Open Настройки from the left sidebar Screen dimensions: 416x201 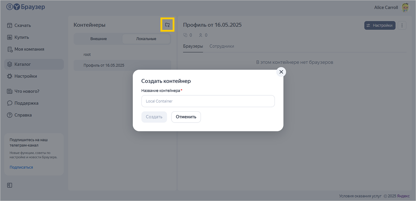tap(26, 76)
